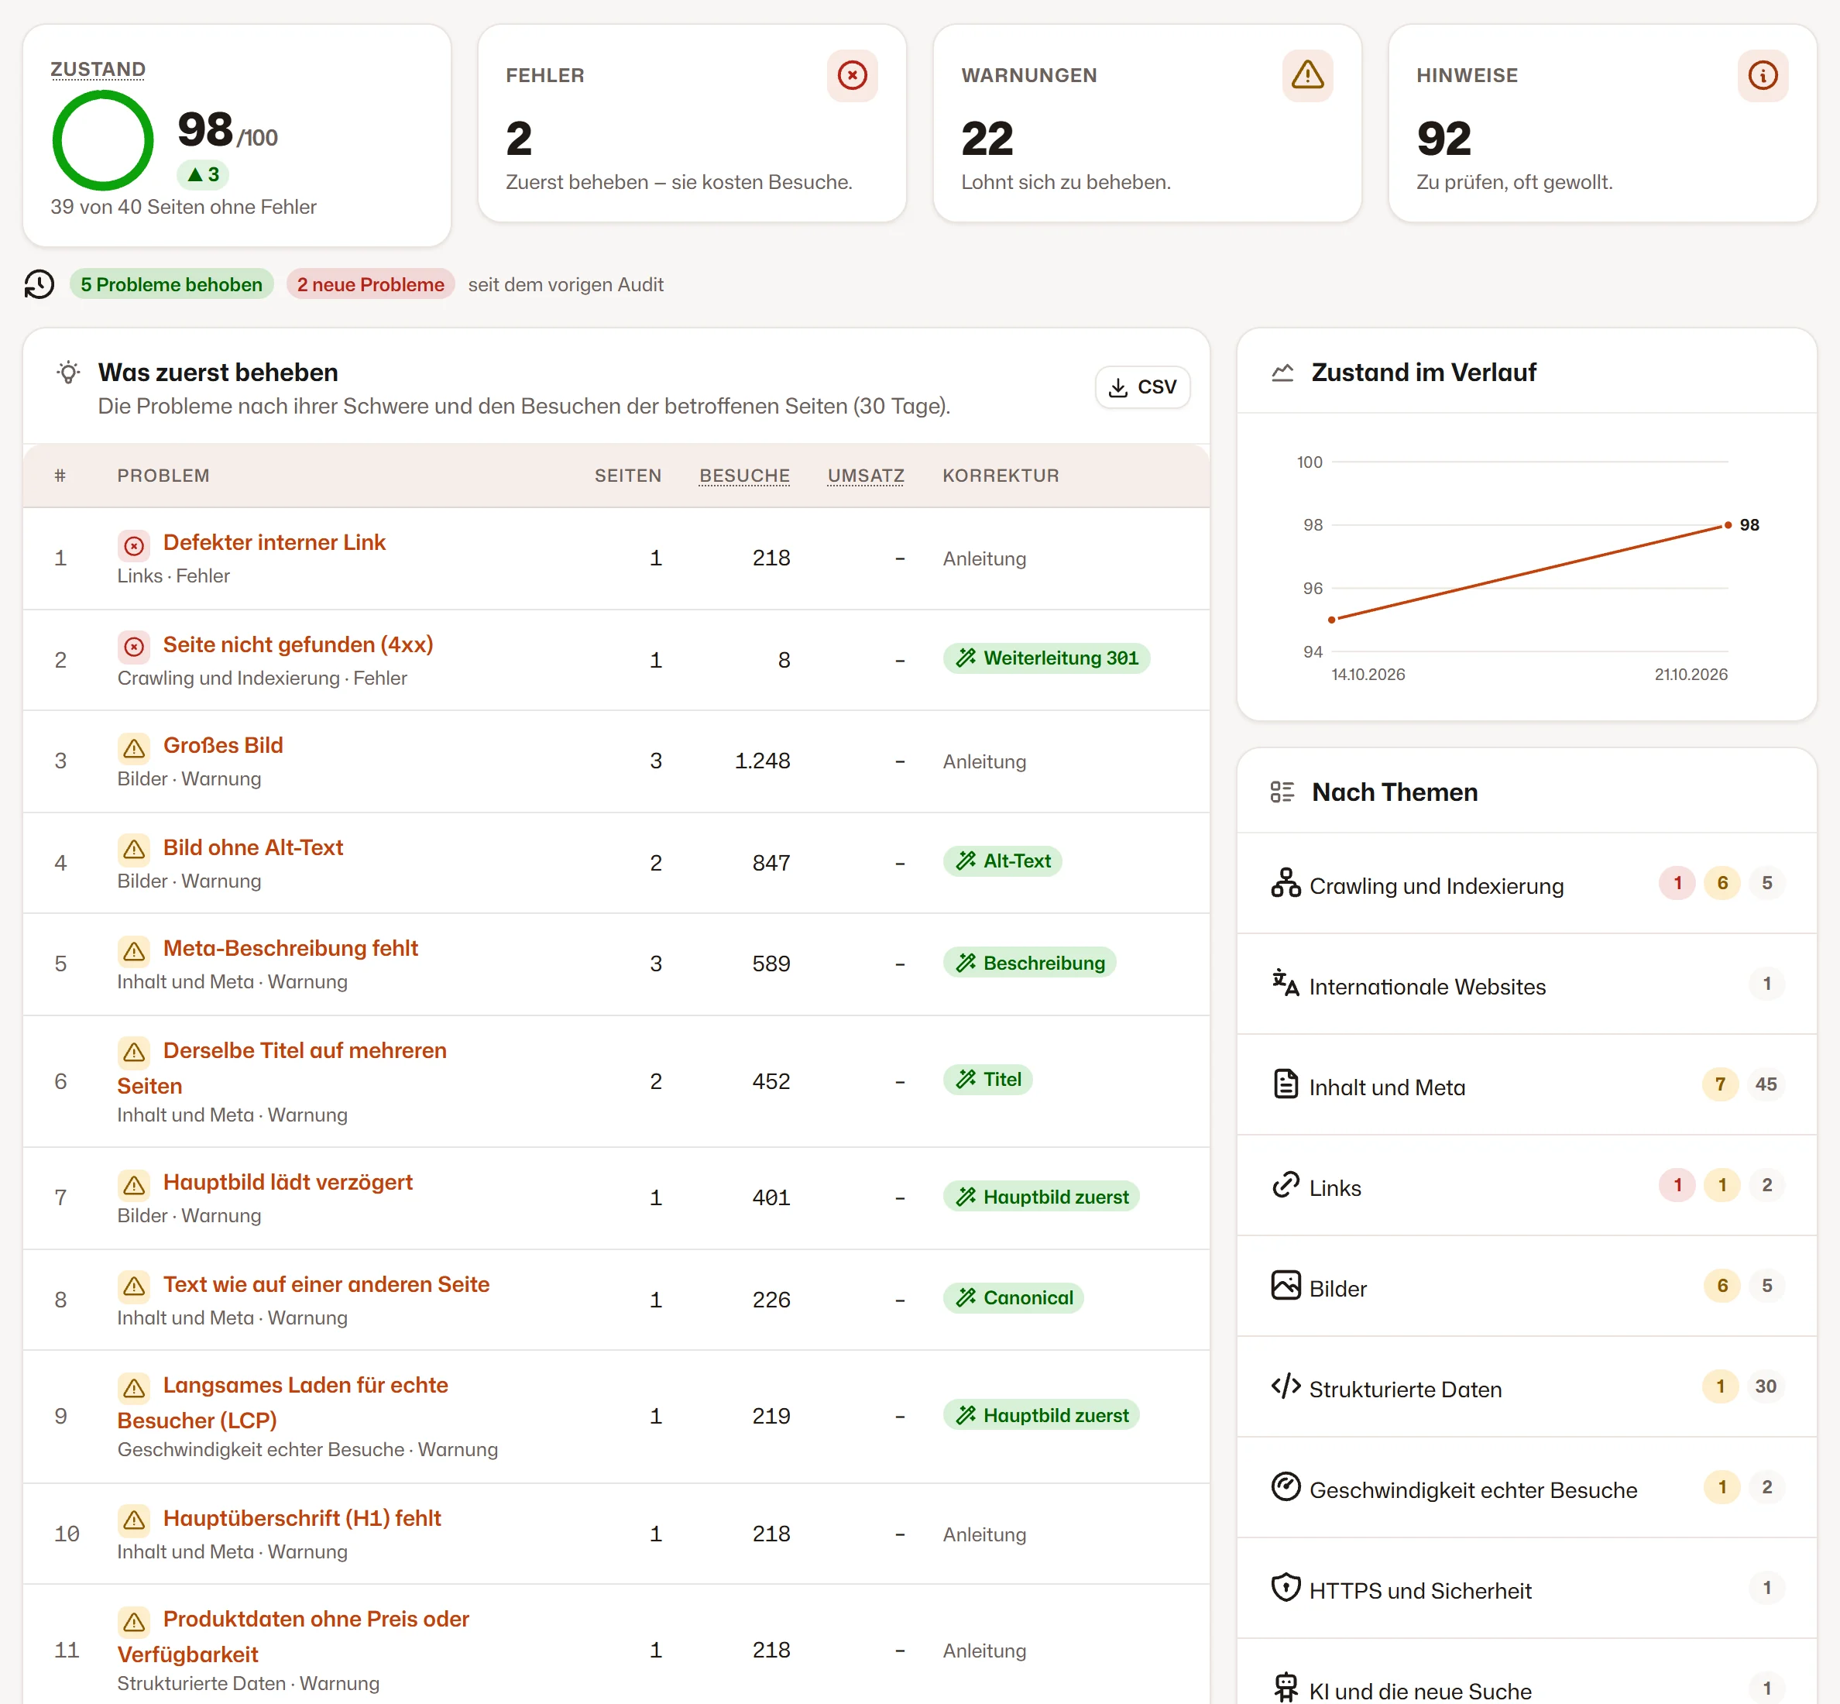Click the translate icon for Internationale Websites

click(1285, 984)
